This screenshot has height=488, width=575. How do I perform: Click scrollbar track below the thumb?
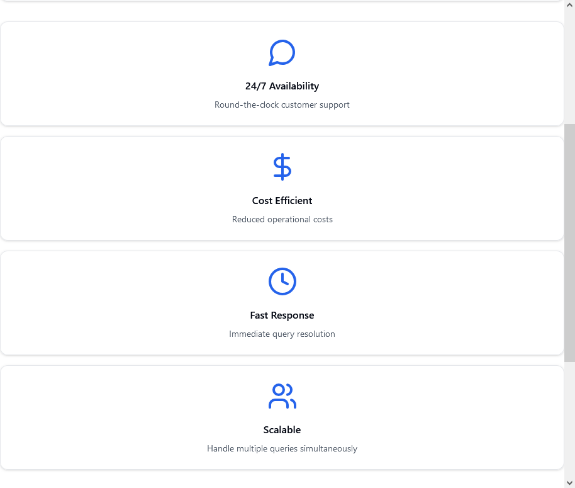tap(569, 420)
